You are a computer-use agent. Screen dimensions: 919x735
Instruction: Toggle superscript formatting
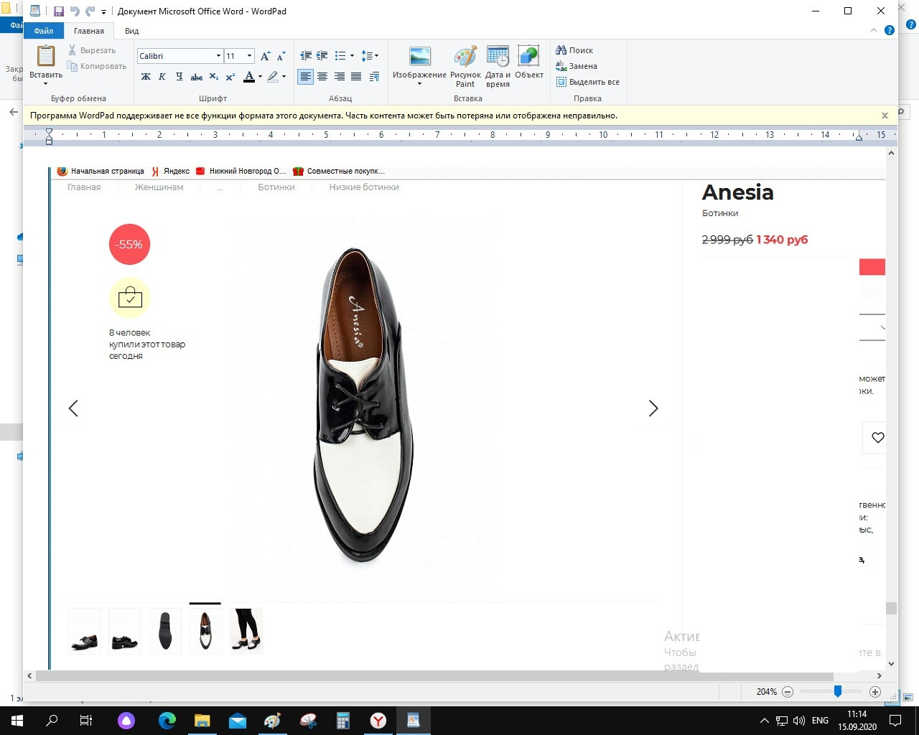[230, 77]
